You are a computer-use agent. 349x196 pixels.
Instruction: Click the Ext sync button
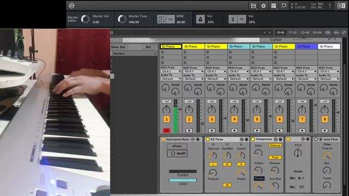[161, 17]
